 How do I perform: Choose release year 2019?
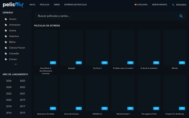[x=23, y=100]
